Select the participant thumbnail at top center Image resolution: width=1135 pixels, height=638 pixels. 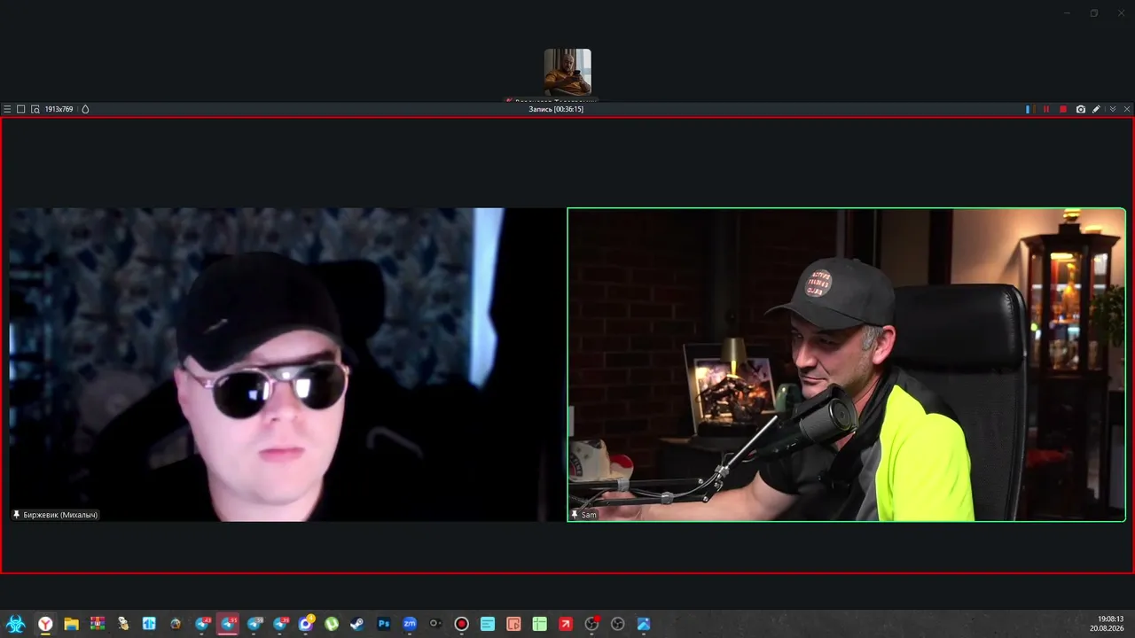click(567, 72)
